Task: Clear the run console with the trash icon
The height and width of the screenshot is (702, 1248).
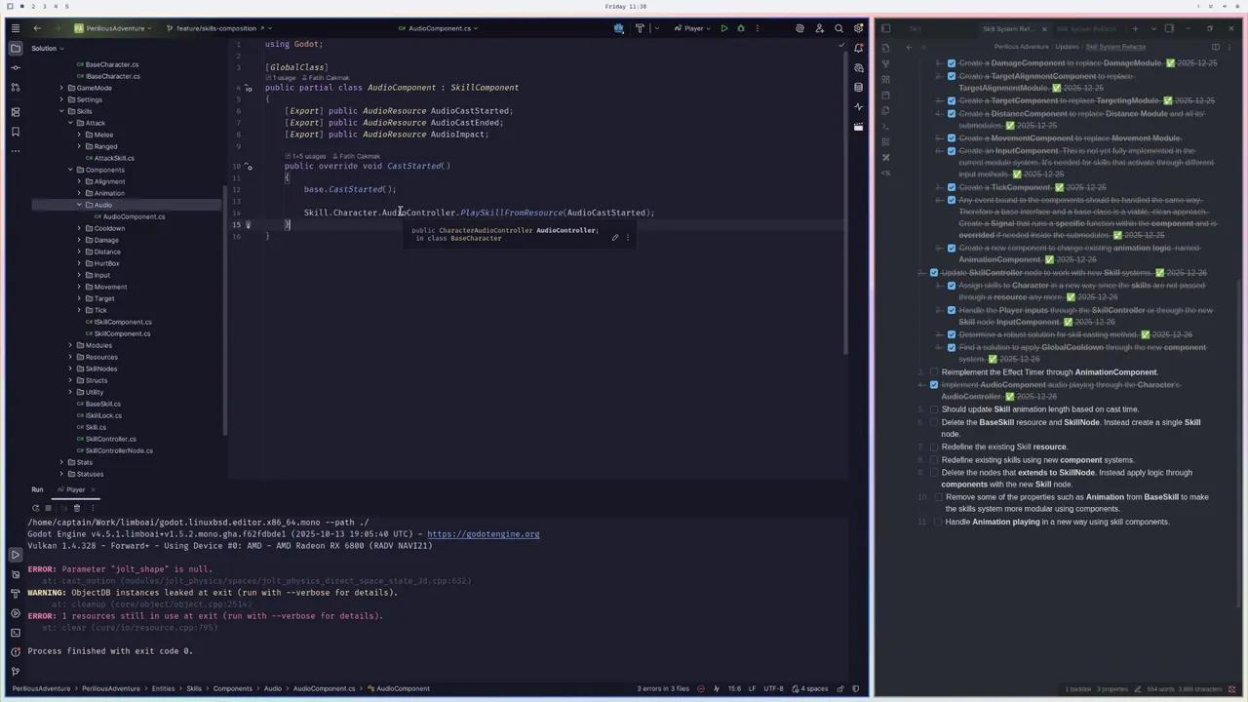Action: [77, 508]
